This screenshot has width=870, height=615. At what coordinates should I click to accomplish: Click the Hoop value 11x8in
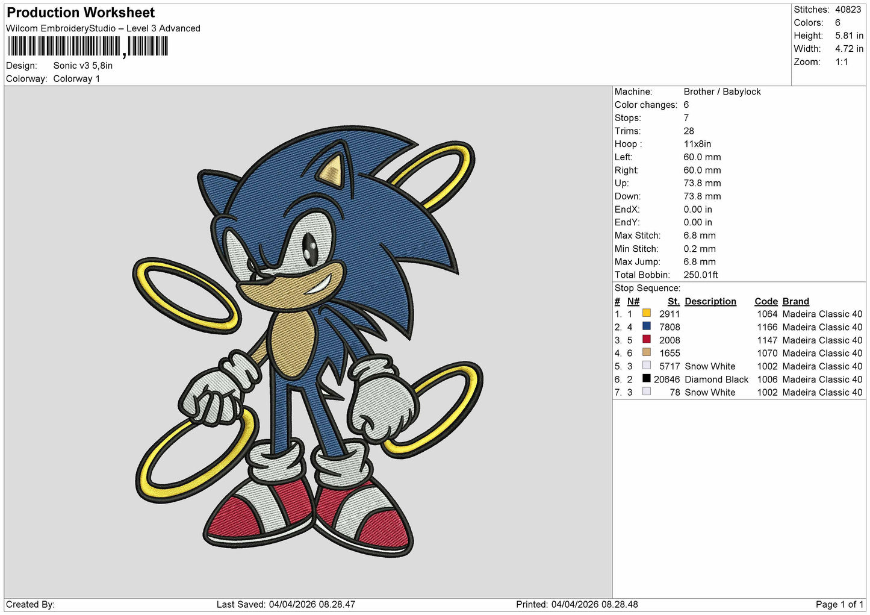[697, 144]
